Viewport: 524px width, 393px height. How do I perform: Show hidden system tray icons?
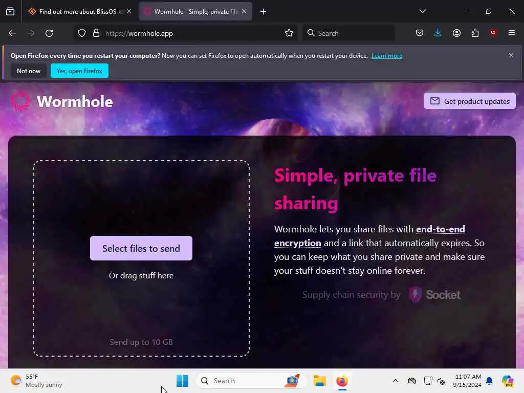pyautogui.click(x=396, y=381)
